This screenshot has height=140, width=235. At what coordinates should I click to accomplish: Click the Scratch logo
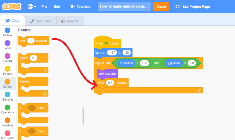(12, 6)
